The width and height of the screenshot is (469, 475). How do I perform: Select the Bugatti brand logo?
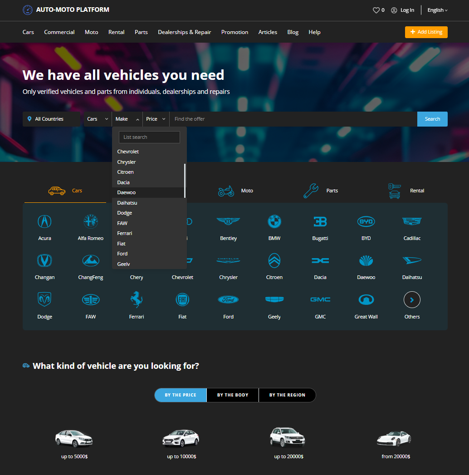coord(320,221)
